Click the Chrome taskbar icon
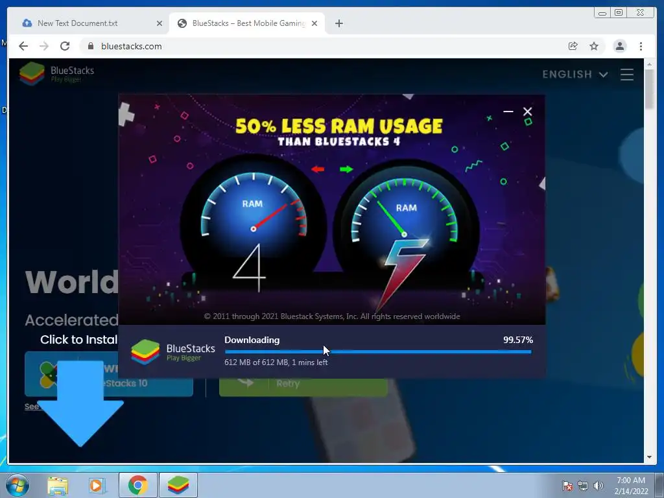 coord(138,485)
